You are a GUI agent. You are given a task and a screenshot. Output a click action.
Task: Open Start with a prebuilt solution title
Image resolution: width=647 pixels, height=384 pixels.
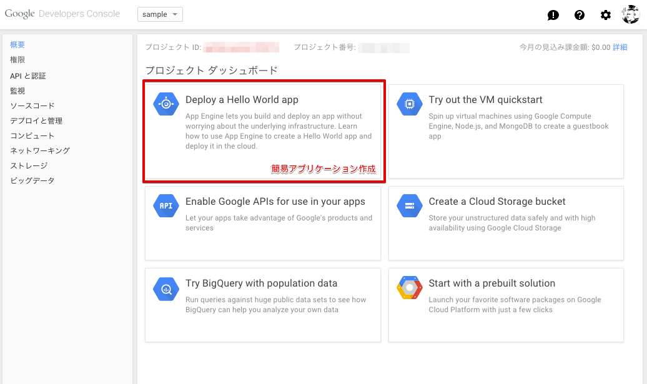[x=492, y=283]
